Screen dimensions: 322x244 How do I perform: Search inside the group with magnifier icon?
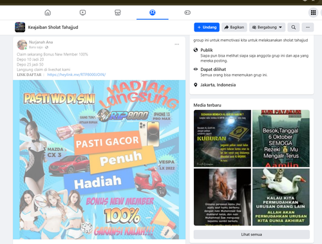pos(294,27)
